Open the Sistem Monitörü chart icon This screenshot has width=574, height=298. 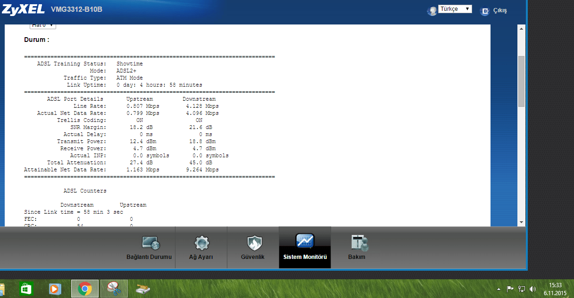(x=305, y=242)
